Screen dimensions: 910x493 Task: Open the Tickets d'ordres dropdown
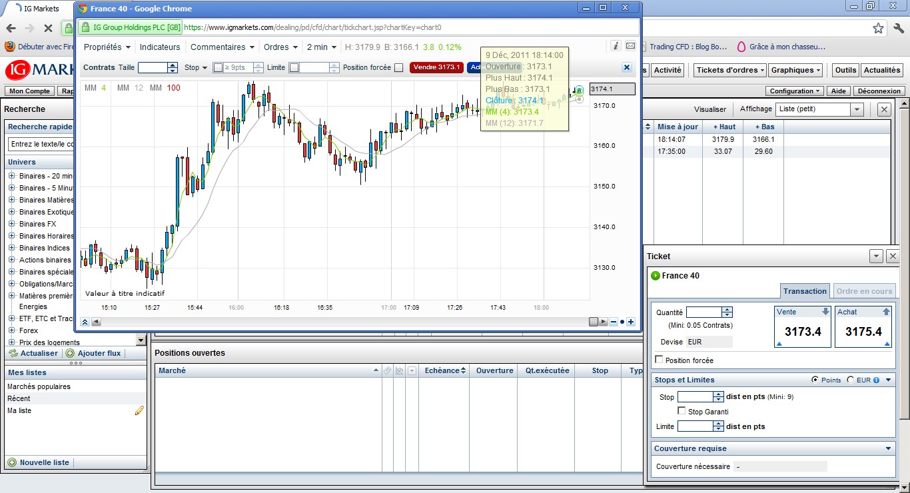coord(730,70)
